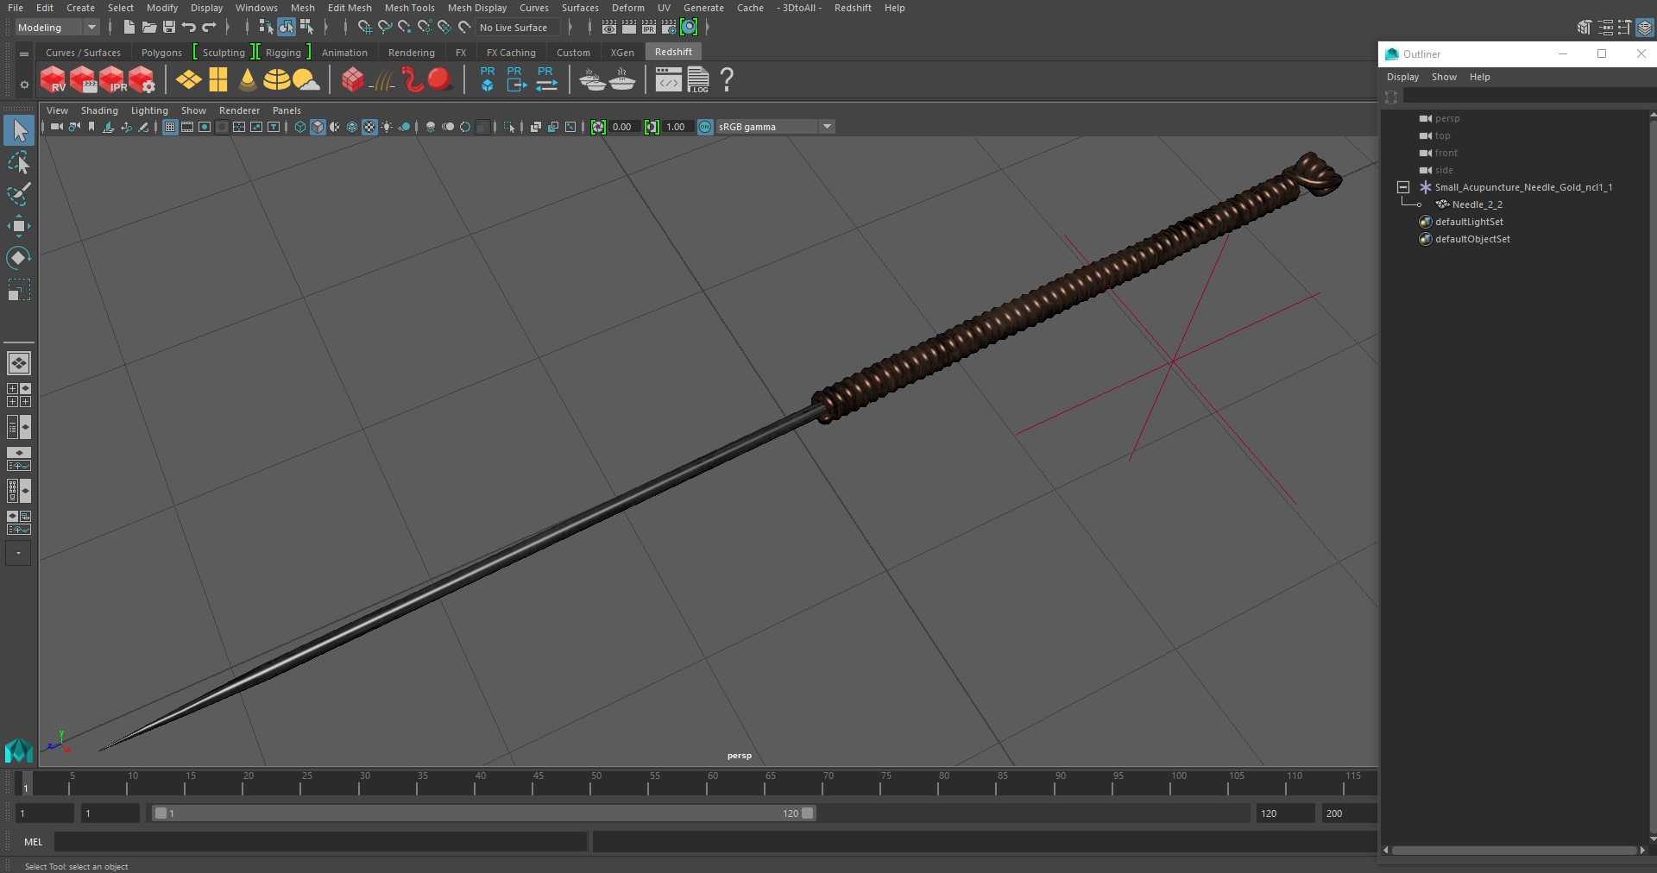Switch to the FX Caching shelf tab
This screenshot has height=873, width=1657.
[511, 53]
